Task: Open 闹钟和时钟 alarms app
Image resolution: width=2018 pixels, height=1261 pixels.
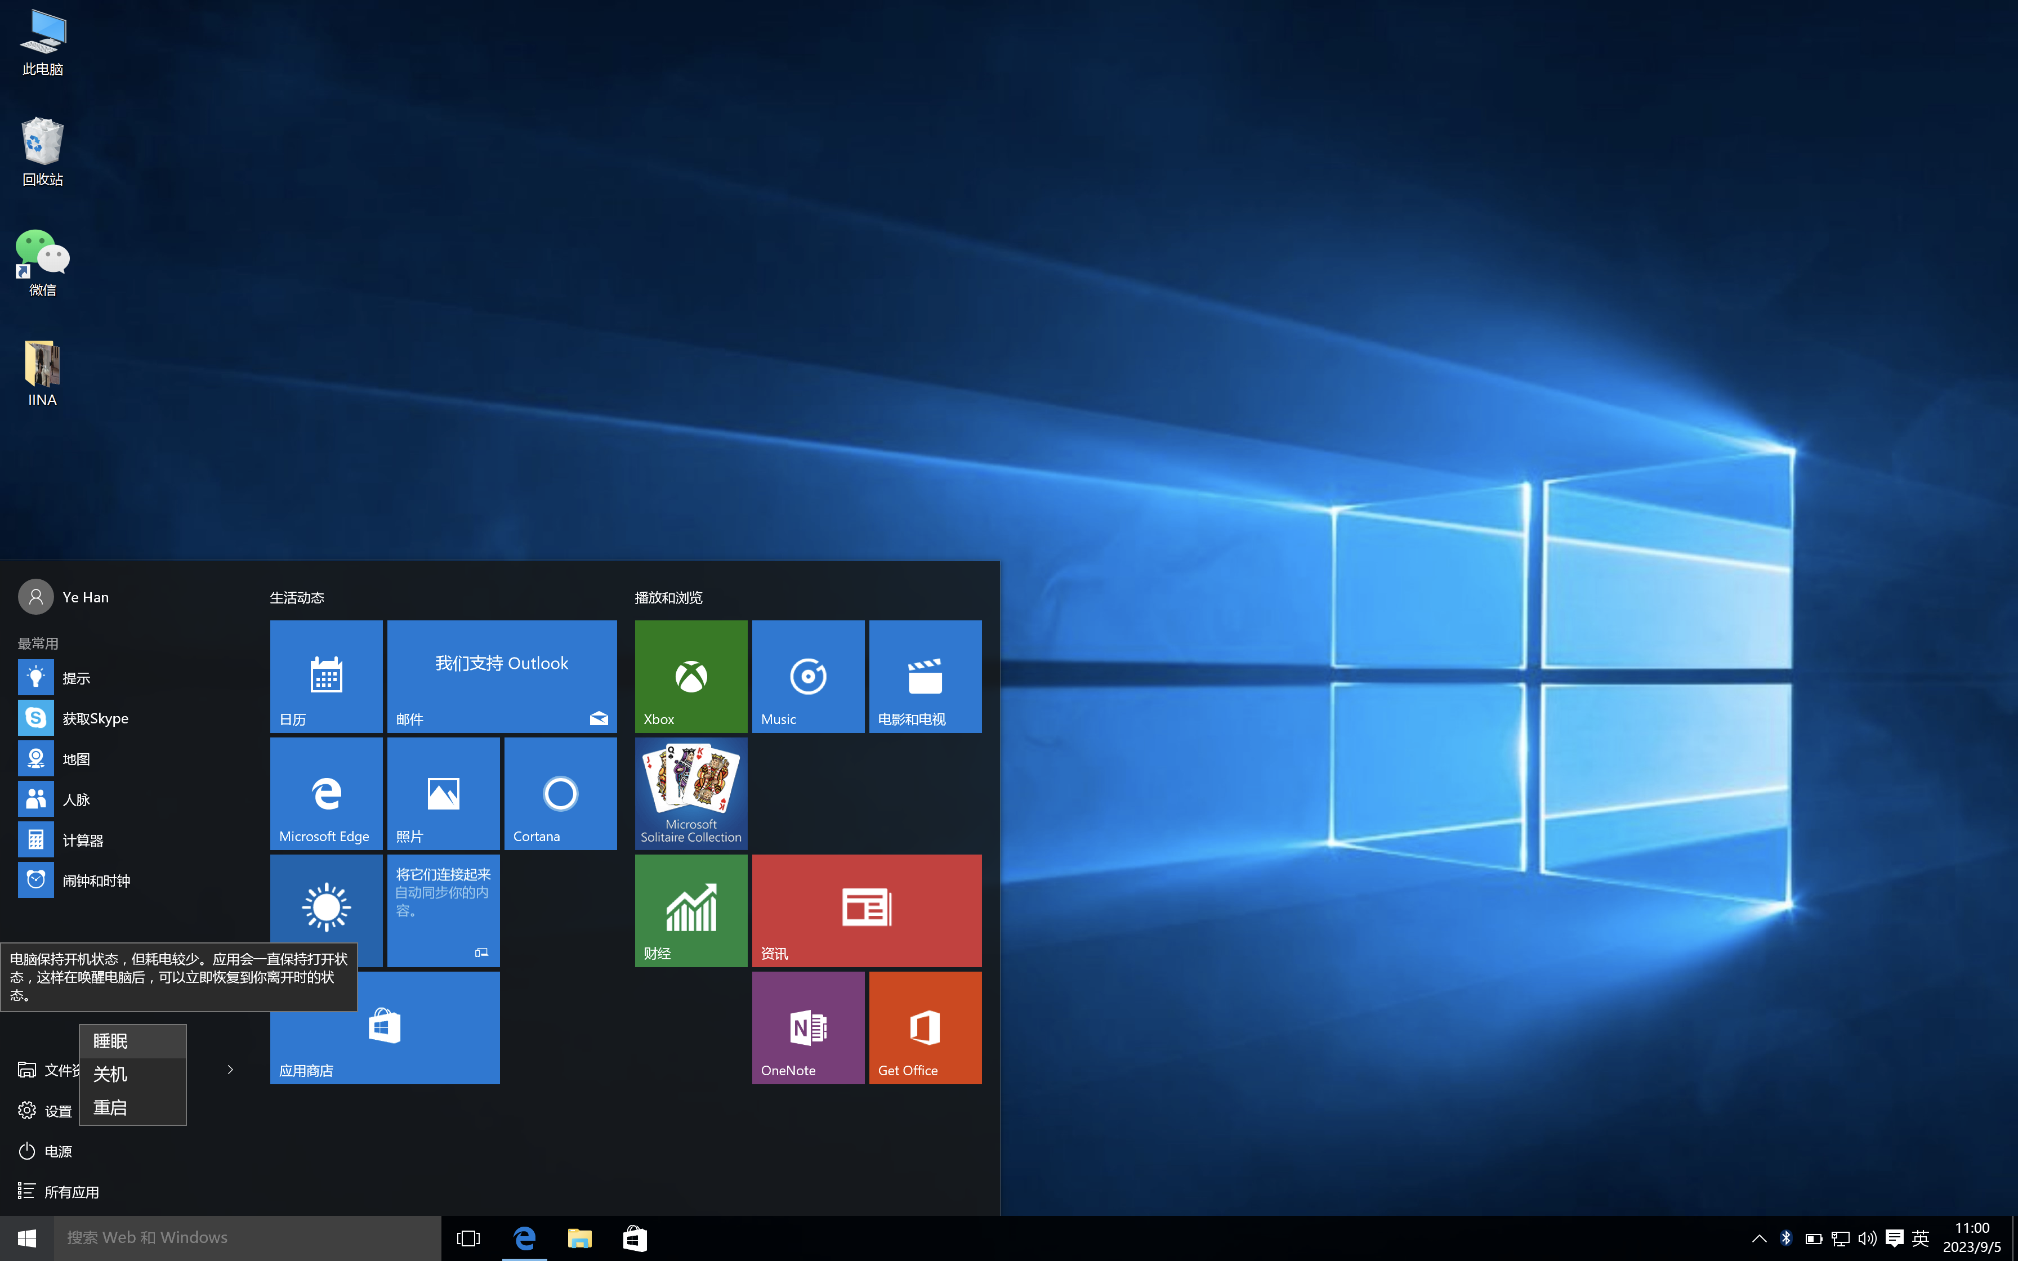Action: 125,880
